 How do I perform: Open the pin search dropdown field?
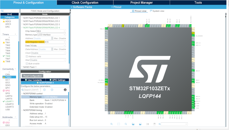pyautogui.click(x=174, y=124)
